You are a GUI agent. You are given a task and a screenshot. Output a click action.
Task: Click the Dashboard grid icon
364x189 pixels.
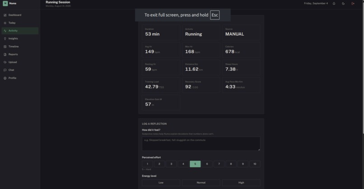pyautogui.click(x=5, y=15)
